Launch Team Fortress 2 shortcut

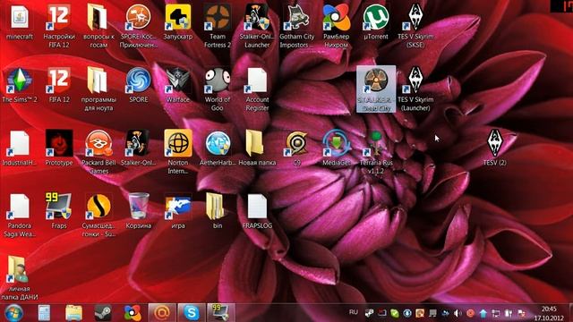(x=218, y=26)
